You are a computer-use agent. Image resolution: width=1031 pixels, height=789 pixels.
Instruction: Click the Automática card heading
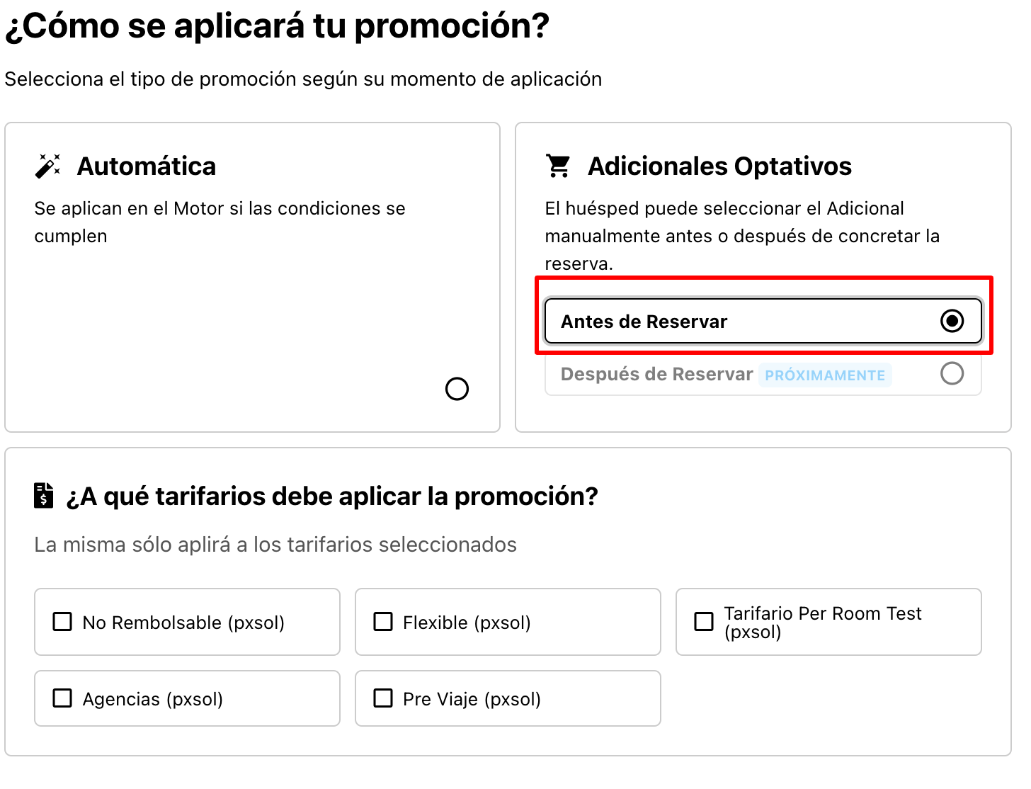147,166
